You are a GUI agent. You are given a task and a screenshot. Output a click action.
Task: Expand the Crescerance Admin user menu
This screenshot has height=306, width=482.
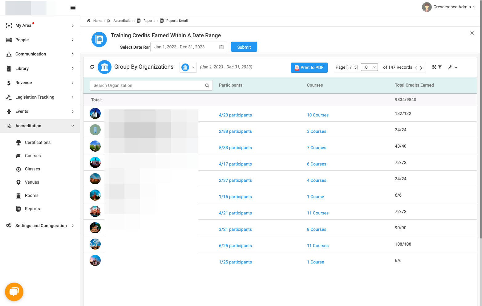pos(454,7)
